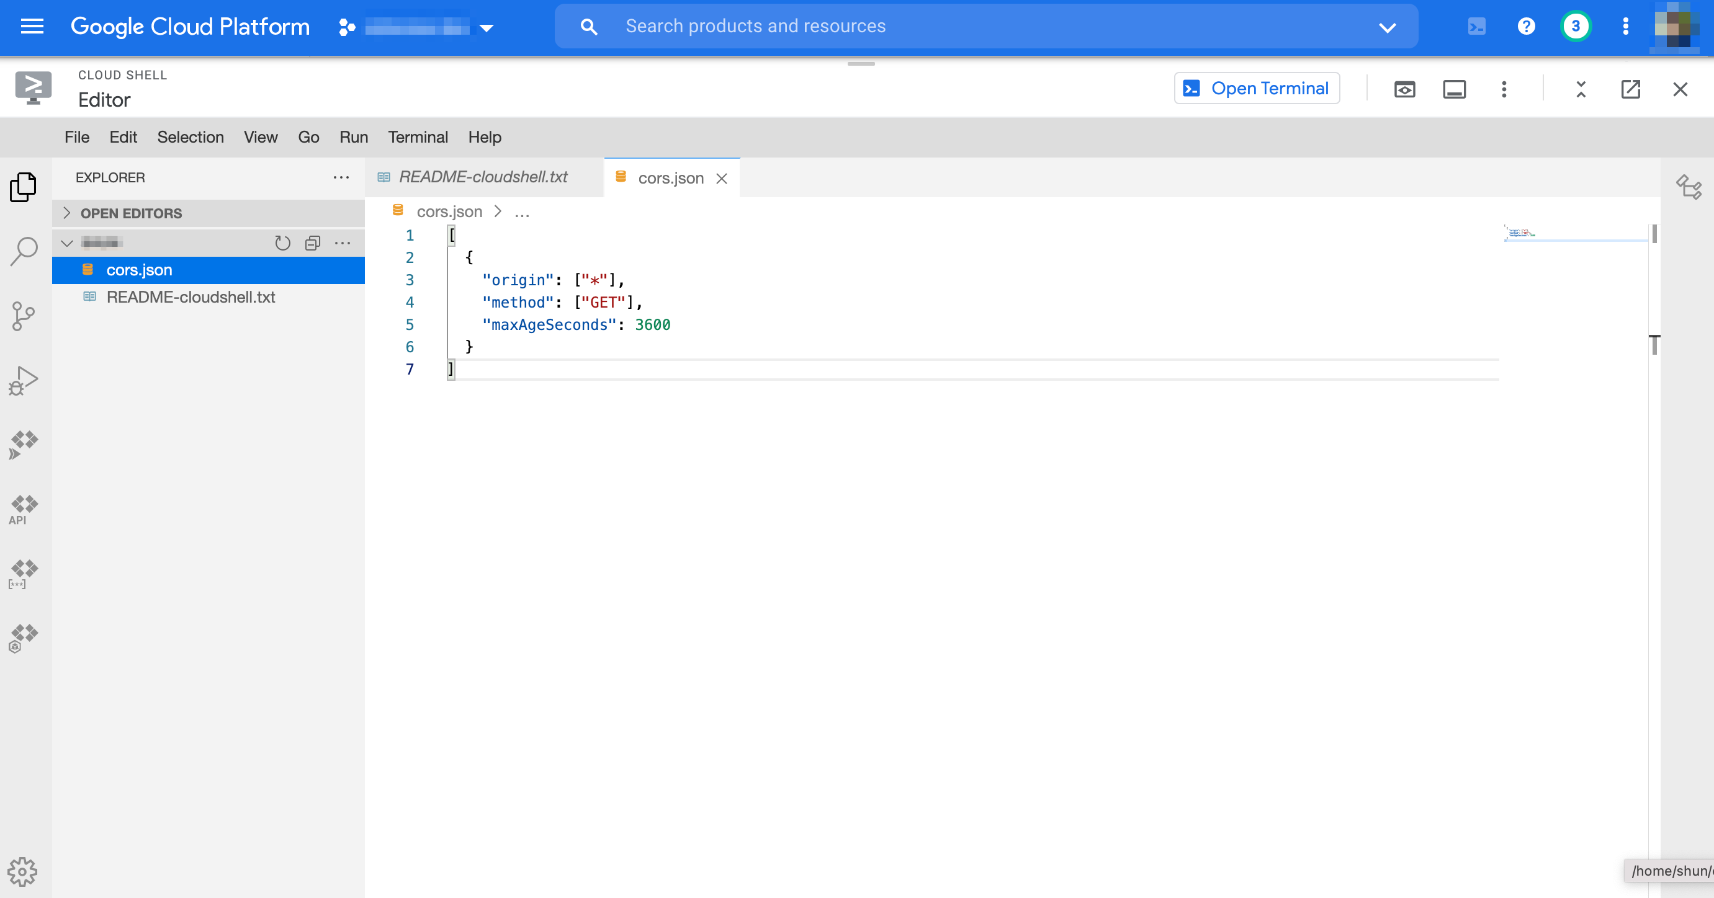This screenshot has height=898, width=1714.
Task: Click the editor minimap preview
Action: (1574, 233)
